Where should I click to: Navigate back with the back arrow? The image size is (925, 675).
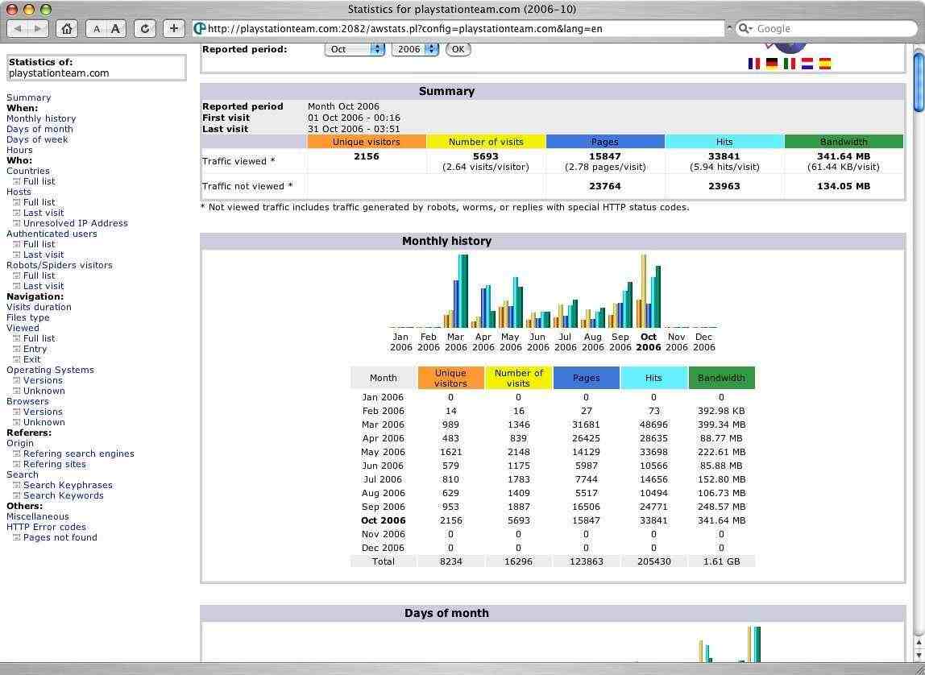18,28
